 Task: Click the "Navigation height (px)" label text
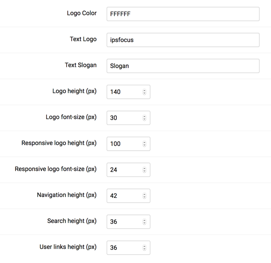(x=66, y=195)
